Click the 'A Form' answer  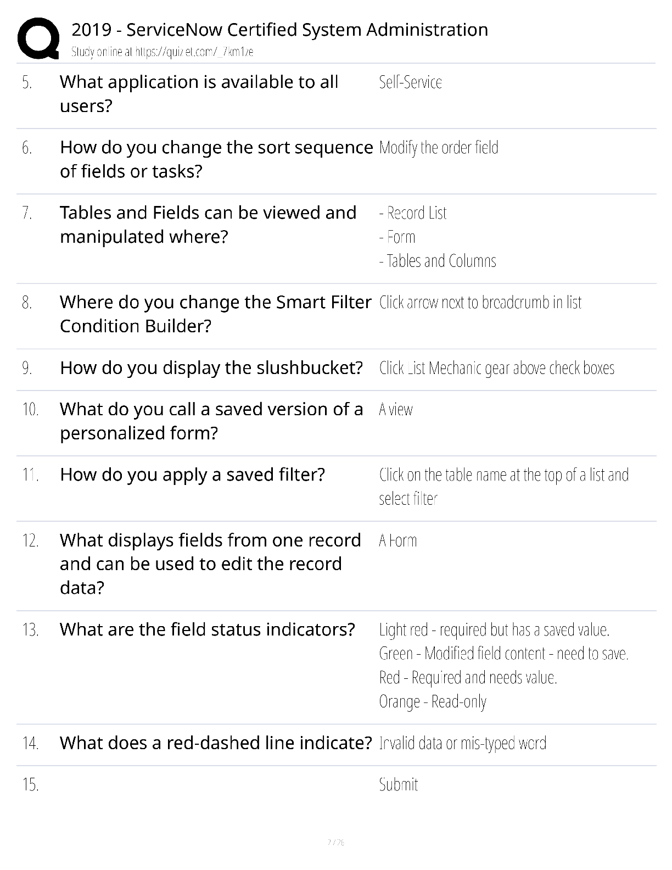tap(397, 541)
